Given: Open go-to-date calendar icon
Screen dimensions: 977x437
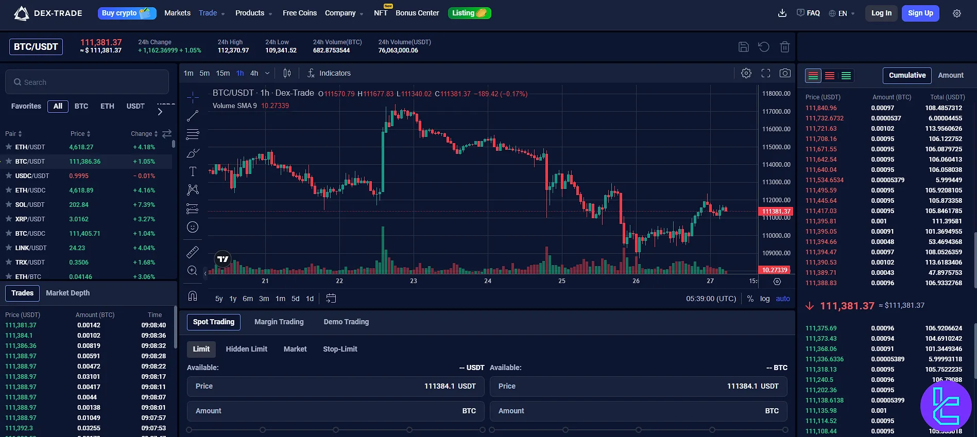Looking at the screenshot, I should point(331,299).
